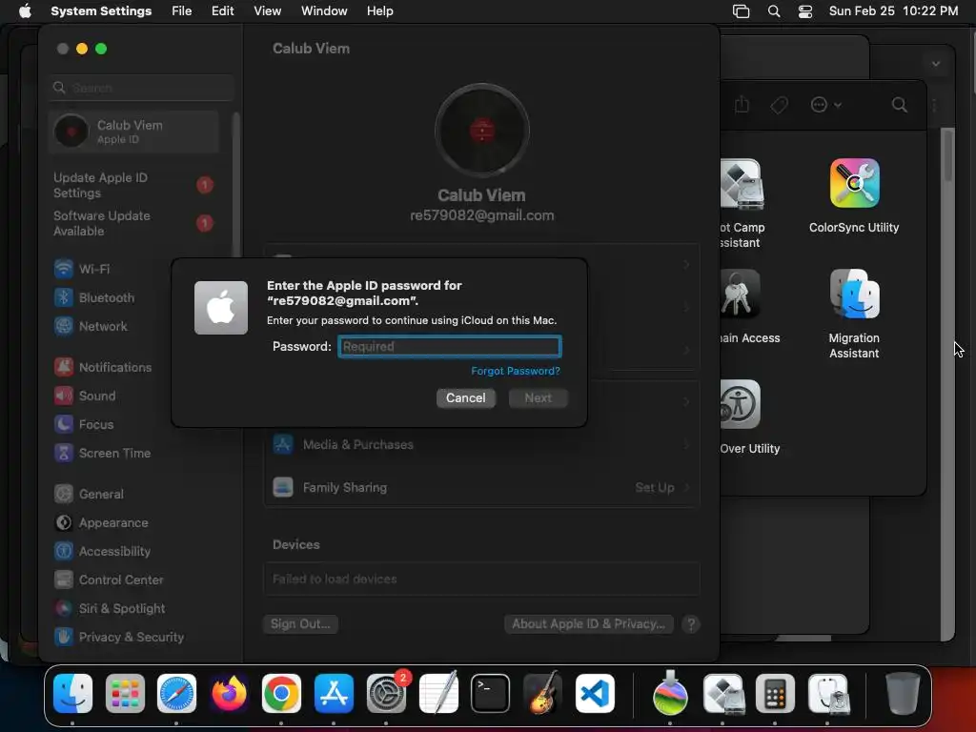976x732 pixels.
Task: Click the Share icon in the Finder toolbar
Action: tap(742, 105)
